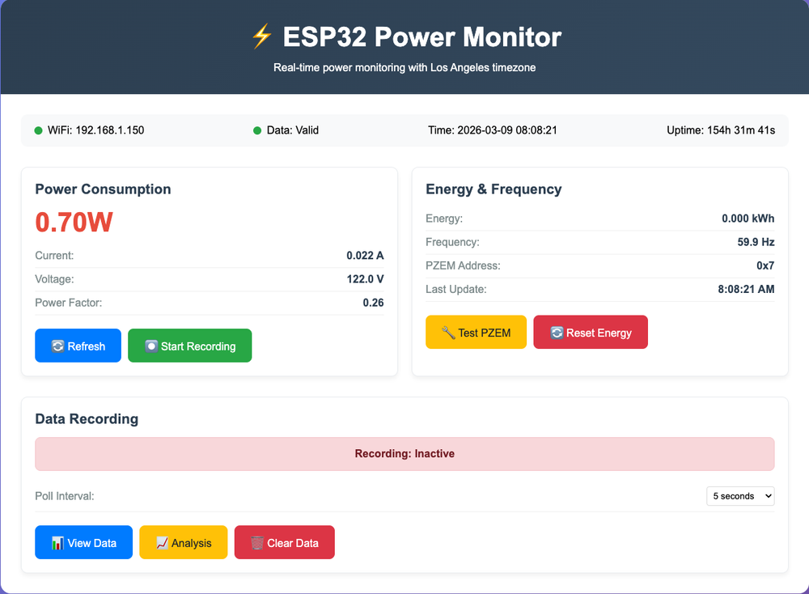Click the wrench icon on the Test PZEM button
This screenshot has width=809, height=594.
(448, 332)
